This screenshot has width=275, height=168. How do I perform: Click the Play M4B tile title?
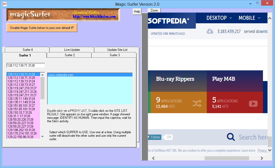click(x=224, y=79)
